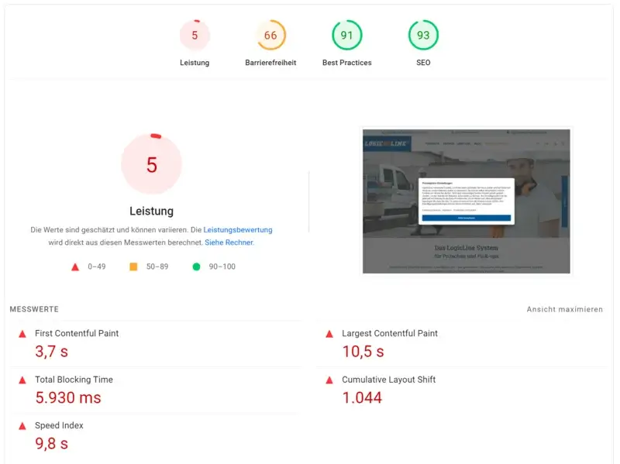This screenshot has width=620, height=464.
Task: Click the orange square 50–89 legend swatch
Action: 133,267
